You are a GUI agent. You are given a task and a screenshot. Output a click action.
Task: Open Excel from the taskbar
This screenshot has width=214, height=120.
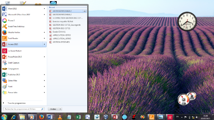tap(78, 117)
